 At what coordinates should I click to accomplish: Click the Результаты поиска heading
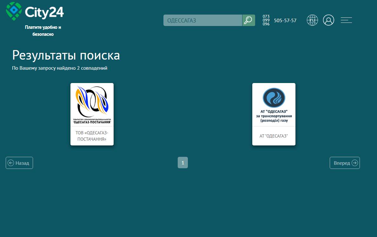[66, 55]
